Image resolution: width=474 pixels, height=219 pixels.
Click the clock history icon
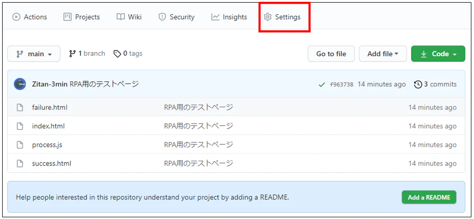[418, 85]
